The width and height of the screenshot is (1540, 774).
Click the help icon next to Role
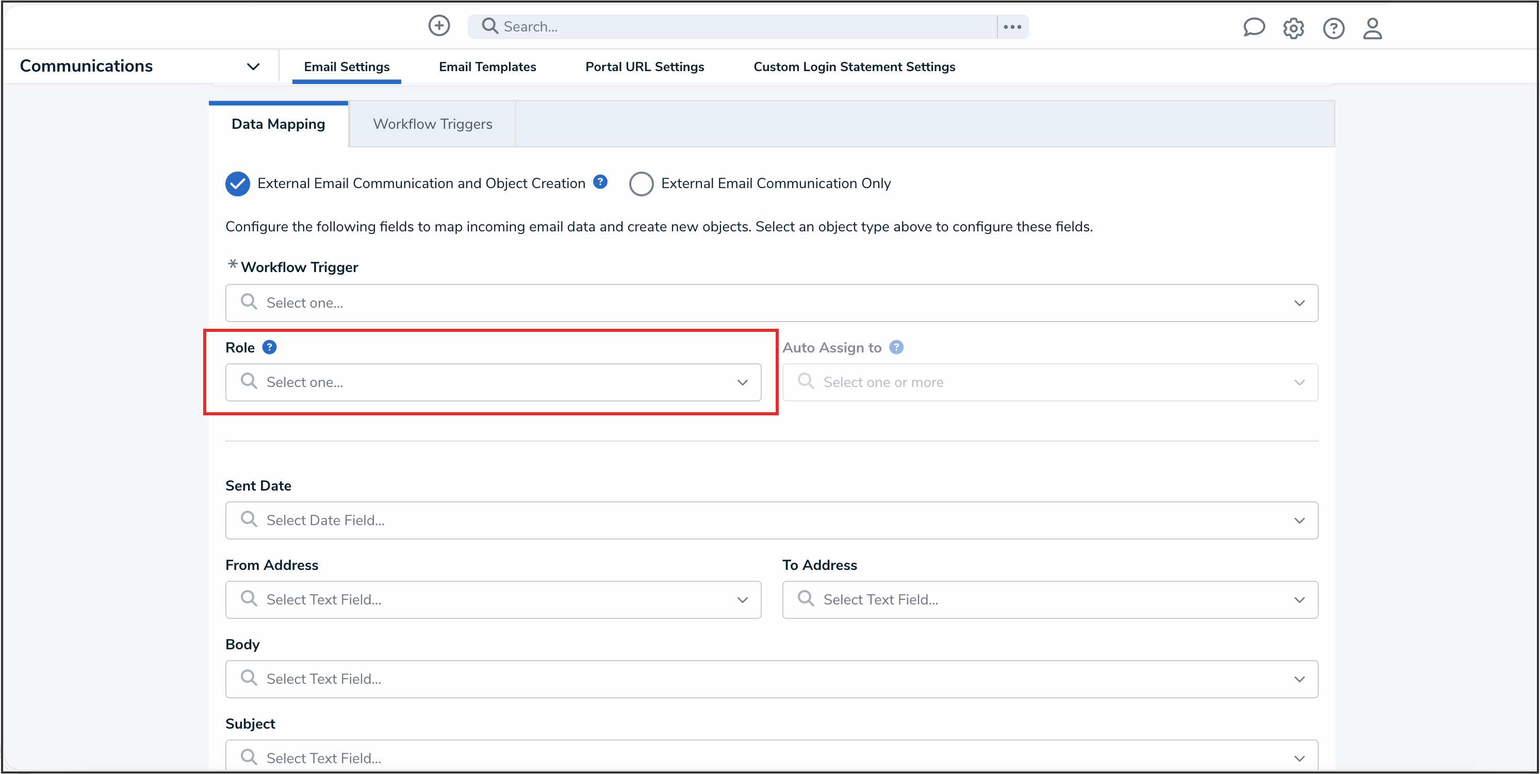pos(269,347)
